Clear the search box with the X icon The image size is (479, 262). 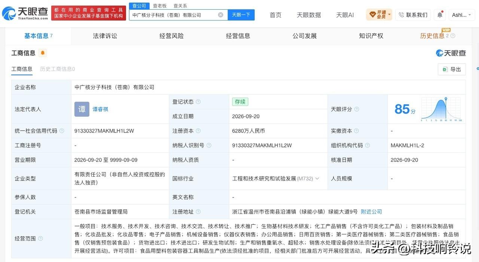click(x=221, y=15)
